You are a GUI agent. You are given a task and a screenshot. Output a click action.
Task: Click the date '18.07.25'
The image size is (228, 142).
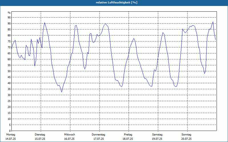click(x=128, y=139)
